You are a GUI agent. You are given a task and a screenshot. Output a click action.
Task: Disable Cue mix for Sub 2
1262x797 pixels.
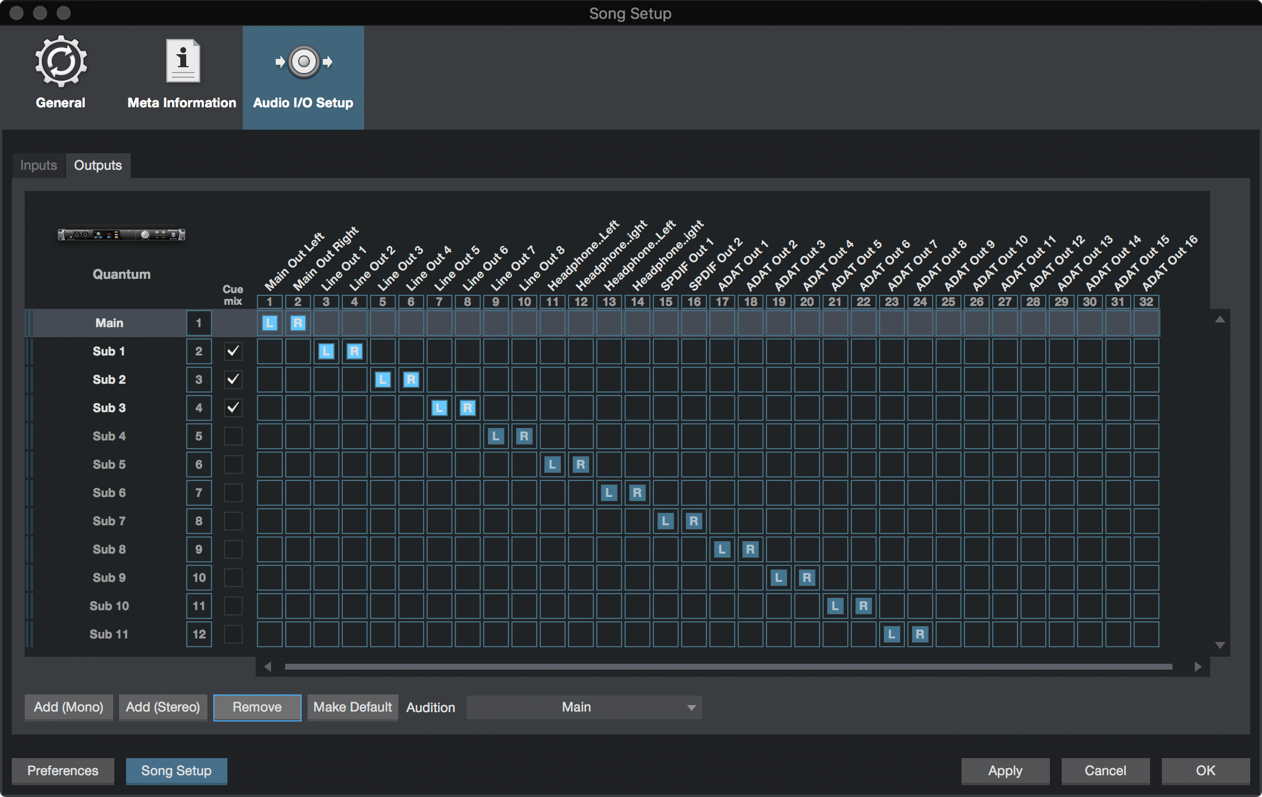[233, 380]
